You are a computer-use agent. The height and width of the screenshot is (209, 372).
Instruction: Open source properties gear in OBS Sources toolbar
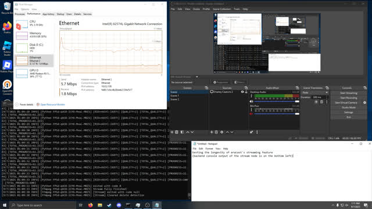[222, 132]
